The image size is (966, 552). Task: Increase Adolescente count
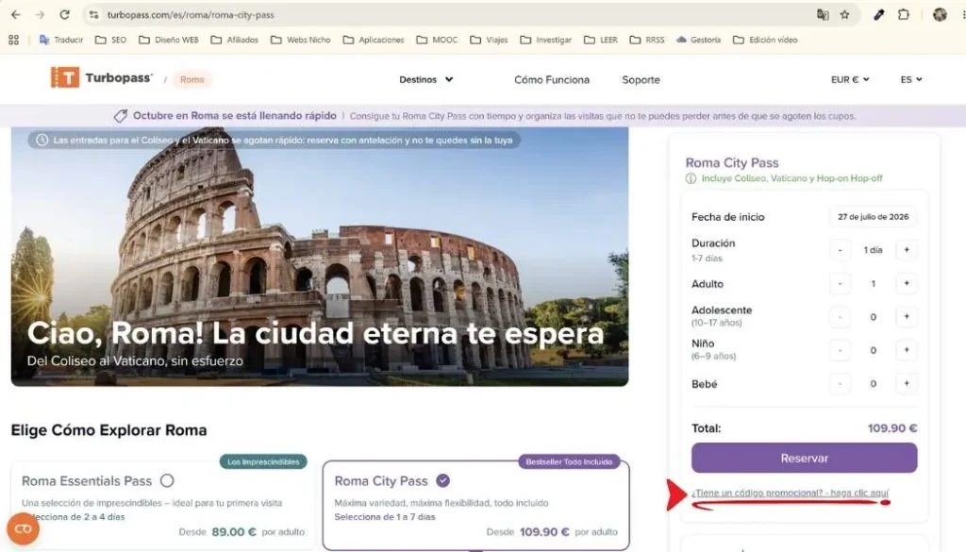pos(907,317)
